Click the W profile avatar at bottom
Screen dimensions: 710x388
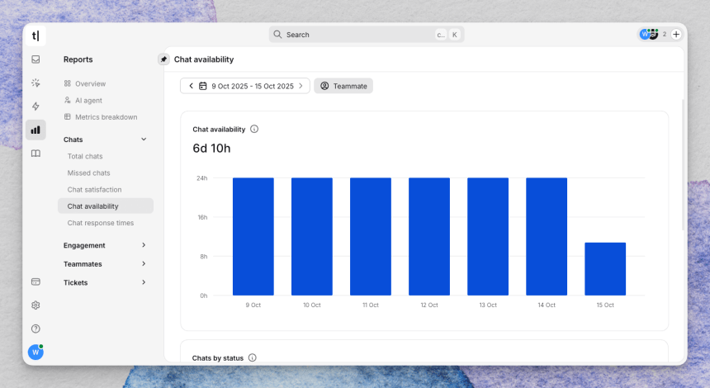point(35,352)
